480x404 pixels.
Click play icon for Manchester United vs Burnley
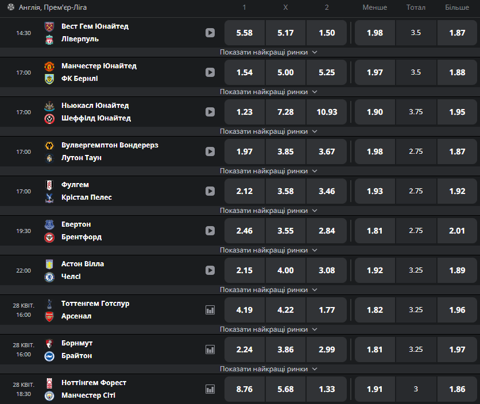(210, 72)
